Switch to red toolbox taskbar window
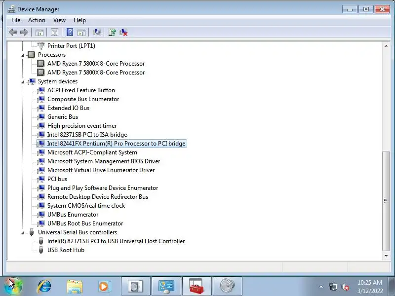The image size is (395, 296). [x=197, y=286]
